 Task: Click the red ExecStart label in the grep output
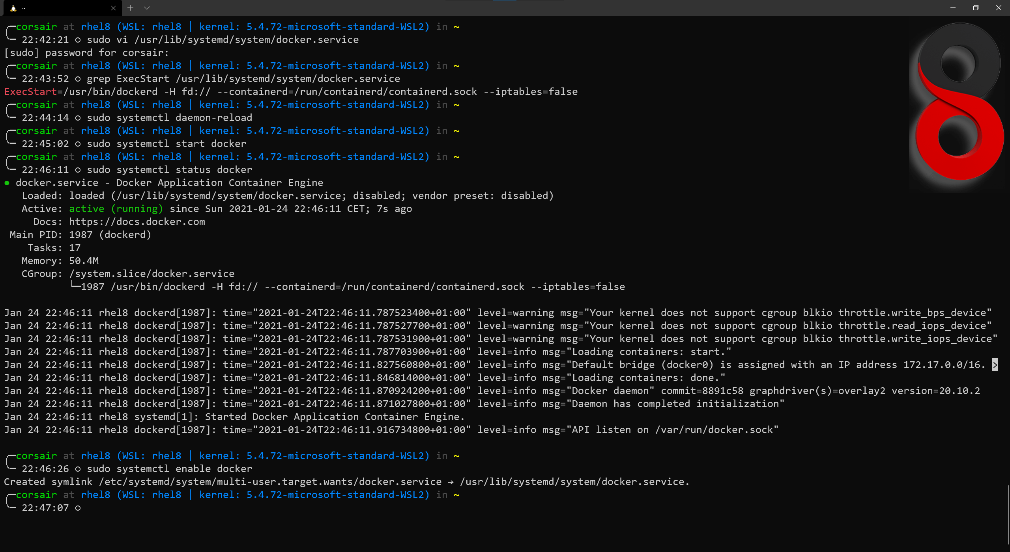[x=30, y=91]
